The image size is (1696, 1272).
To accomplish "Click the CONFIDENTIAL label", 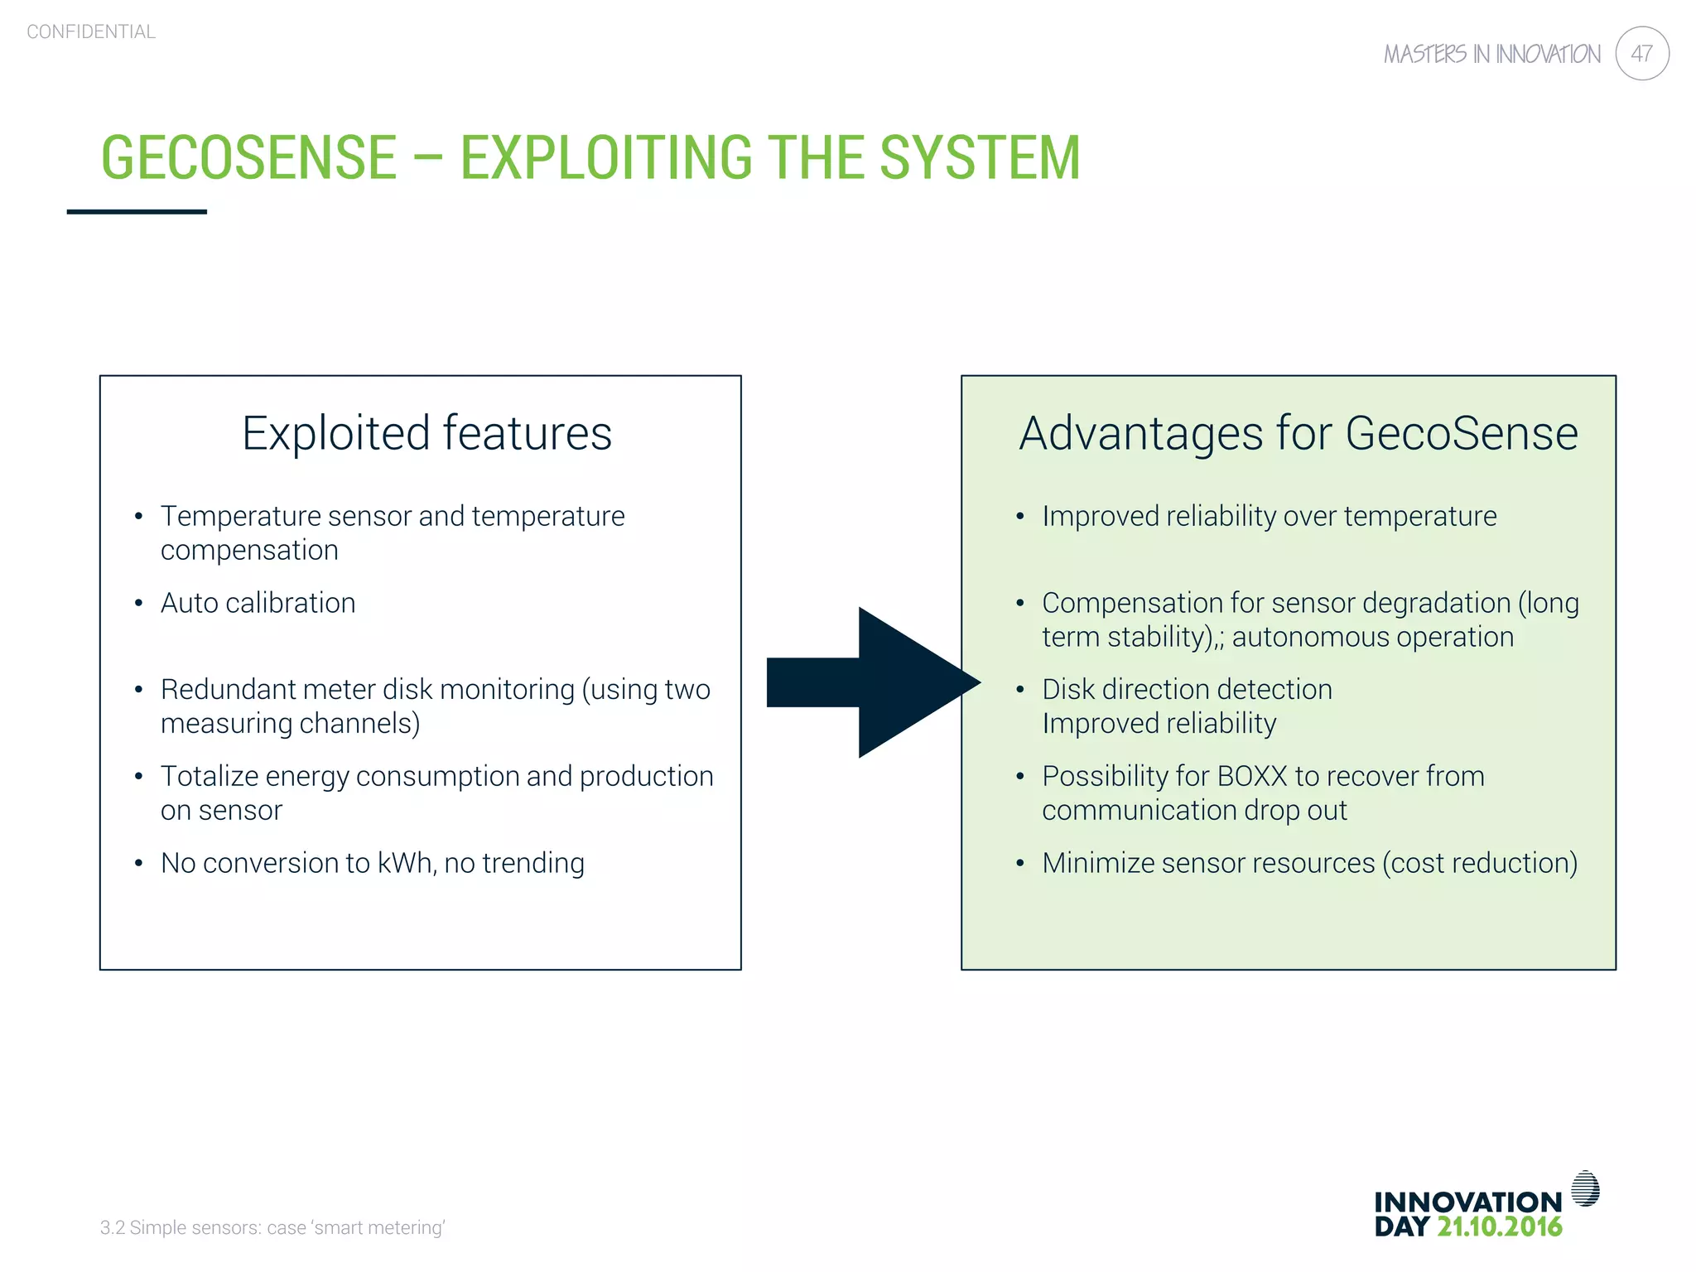I will click(91, 31).
